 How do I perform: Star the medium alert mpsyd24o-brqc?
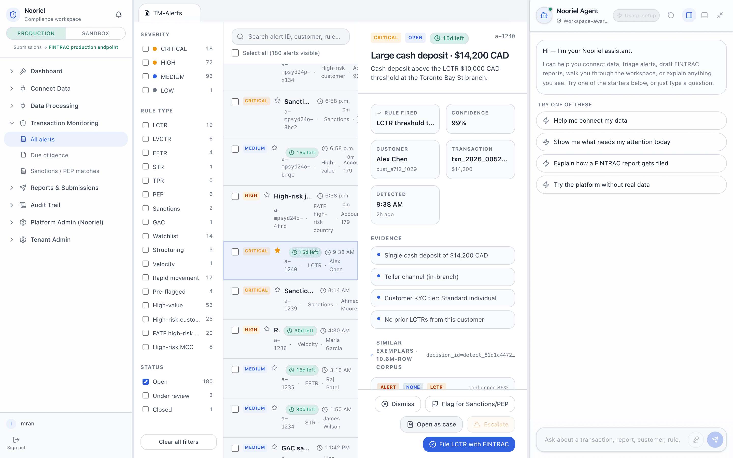274,148
